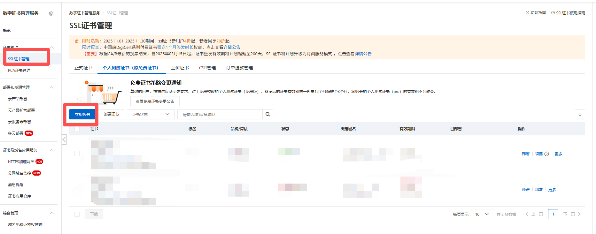596x234 pixels.
Task: Click the refresh icon above the table
Action: (x=580, y=114)
